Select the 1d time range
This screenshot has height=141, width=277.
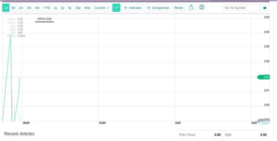click(6, 8)
